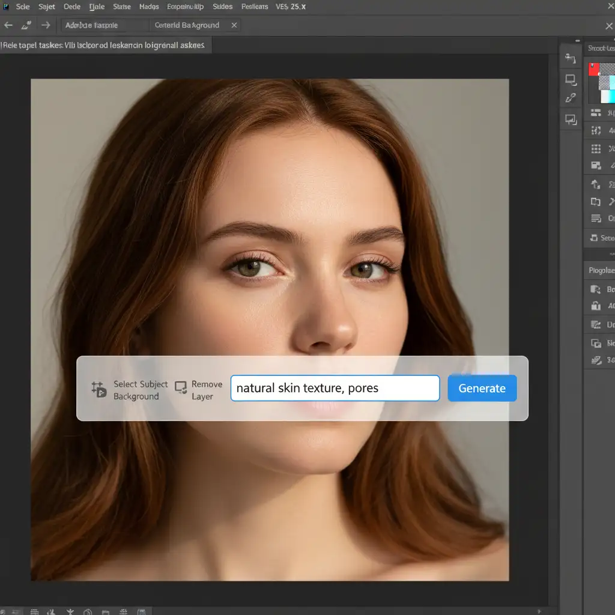
Task: Click the clock icon in the bottom status bar
Action: pos(88,611)
